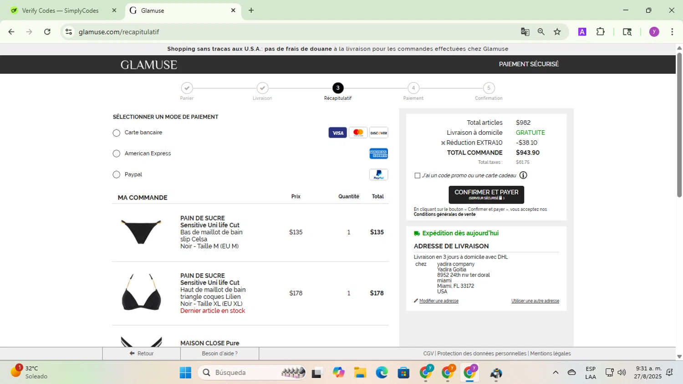Click Utiliser une autre adresse link
The height and width of the screenshot is (384, 683).
[535, 301]
